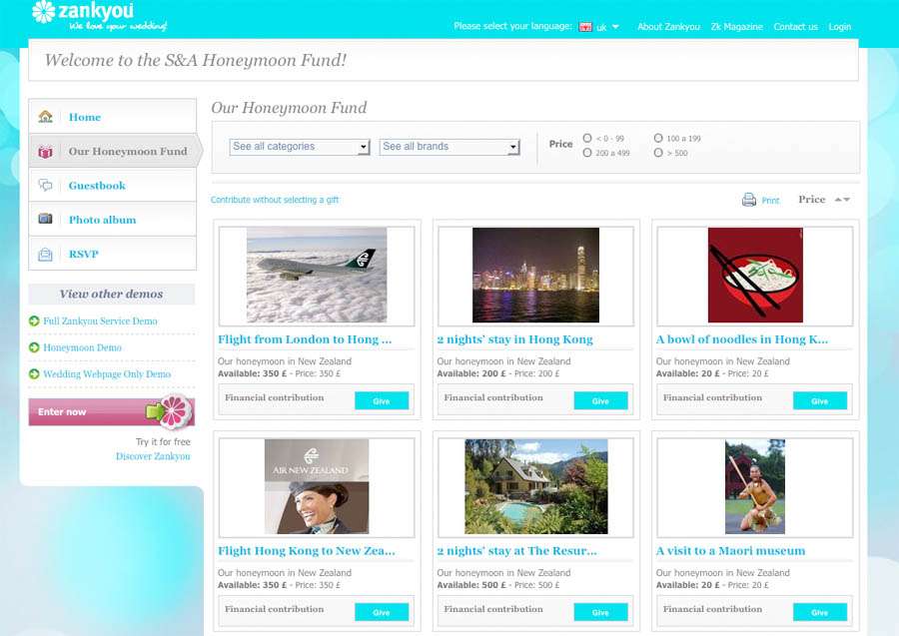Click the Try it for free text
Screen dimensions: 899x636
tap(163, 441)
